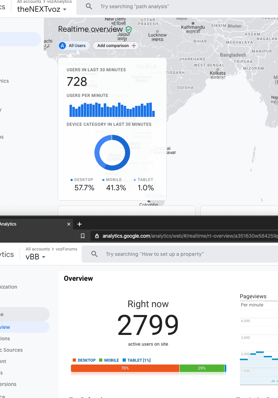The height and width of the screenshot is (398, 278).
Task: Open a new browser tab with plus button
Action: (79, 224)
